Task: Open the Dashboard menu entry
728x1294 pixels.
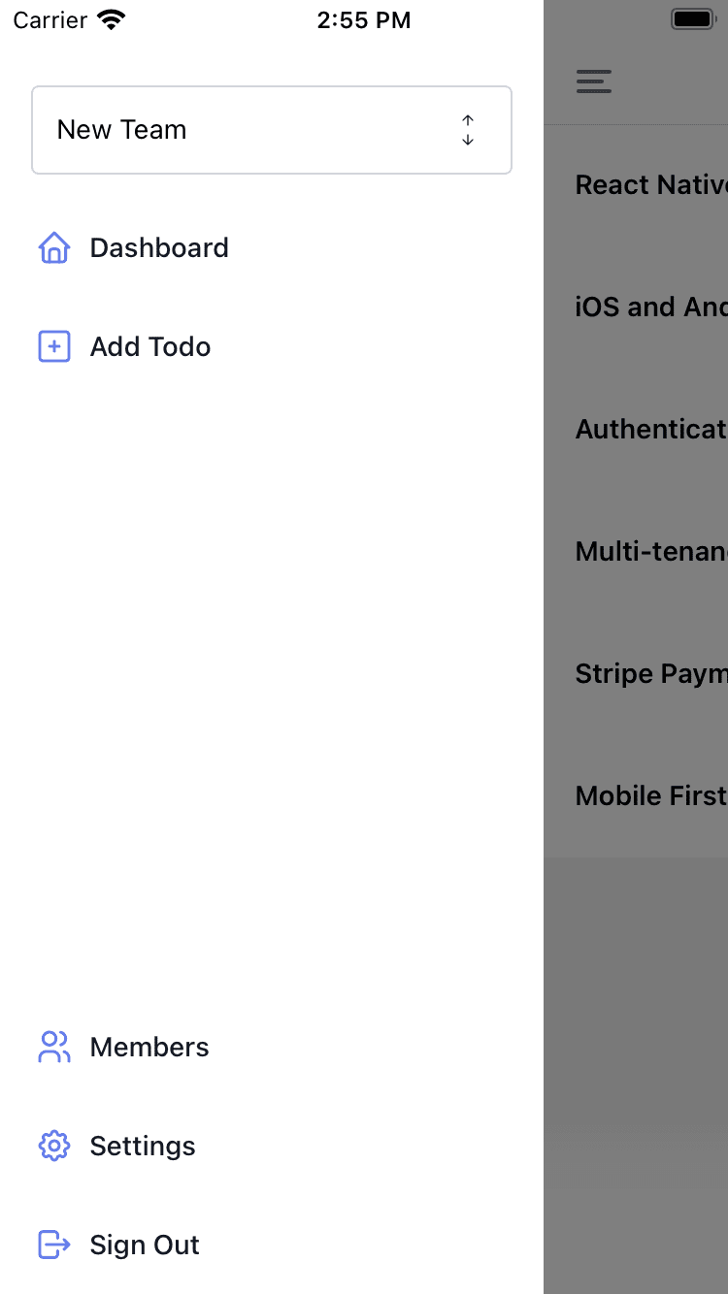Action: click(x=158, y=247)
